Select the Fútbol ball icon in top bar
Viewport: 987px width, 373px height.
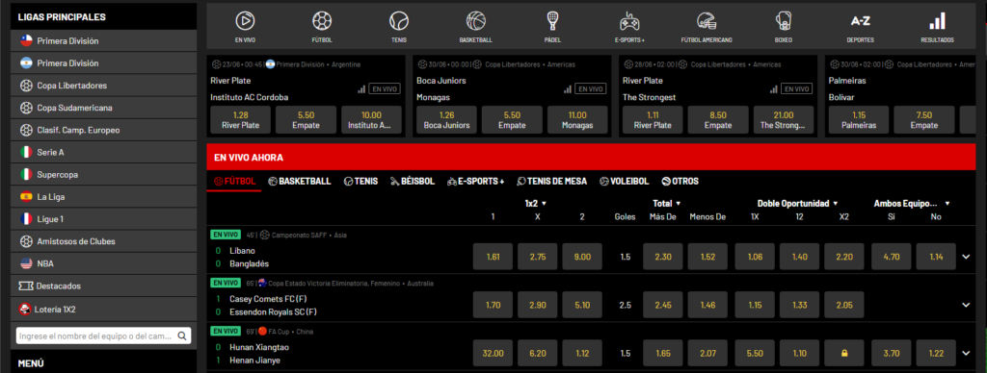coord(322,21)
